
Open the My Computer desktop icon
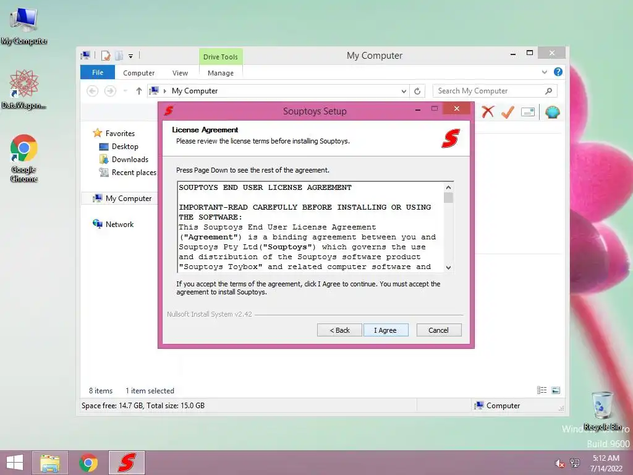24,26
